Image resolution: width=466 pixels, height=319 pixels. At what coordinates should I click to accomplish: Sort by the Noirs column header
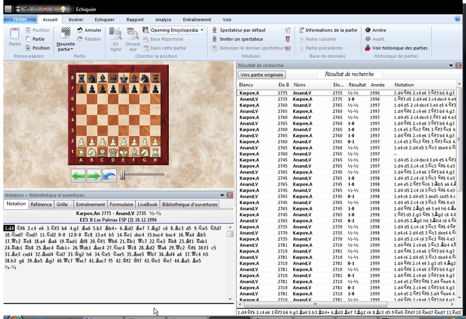pyautogui.click(x=311, y=85)
